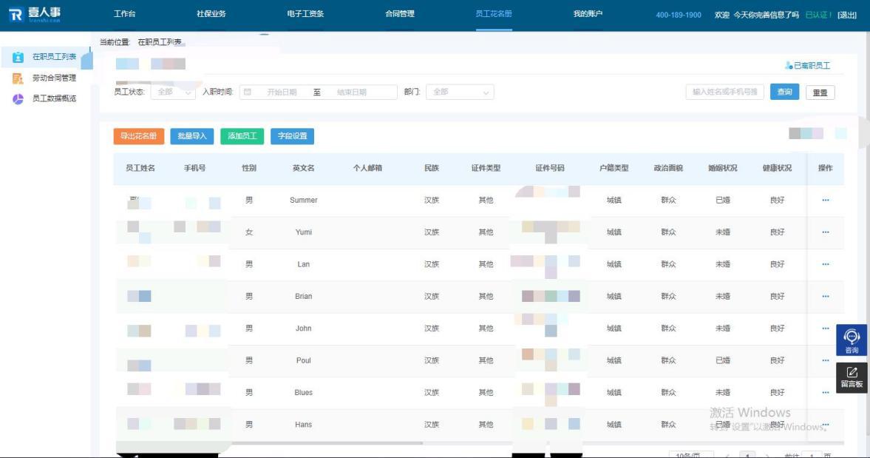Click the 劳动合同管理 sidebar icon

[x=18, y=78]
